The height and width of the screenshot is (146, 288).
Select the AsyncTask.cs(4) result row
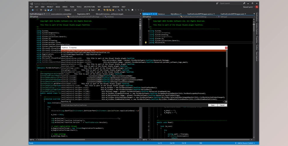coord(143,66)
